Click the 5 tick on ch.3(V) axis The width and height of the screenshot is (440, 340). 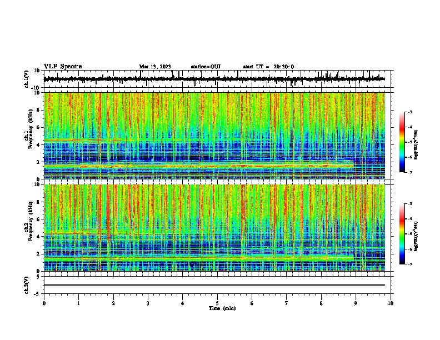[39, 277]
